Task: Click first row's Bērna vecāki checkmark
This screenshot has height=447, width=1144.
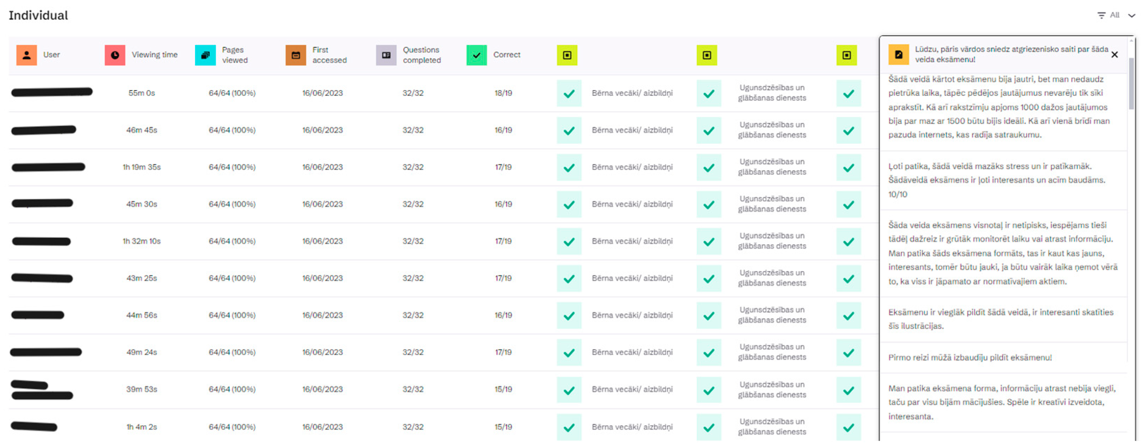Action: point(569,93)
